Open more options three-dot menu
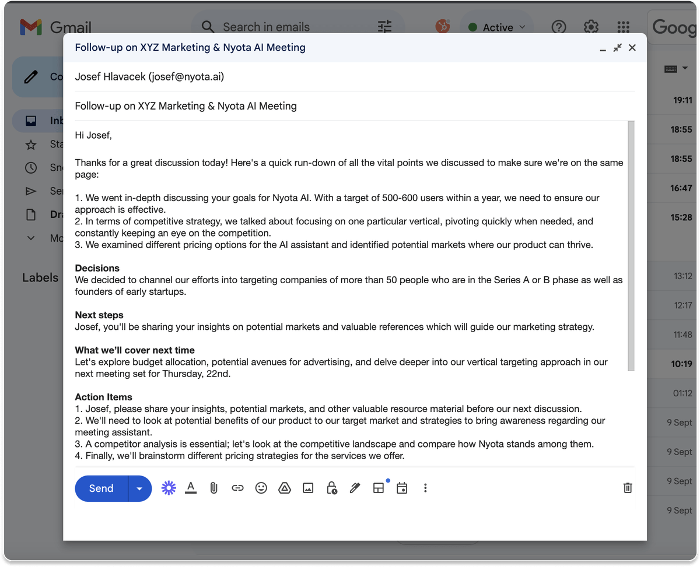The image size is (700, 567). click(425, 488)
